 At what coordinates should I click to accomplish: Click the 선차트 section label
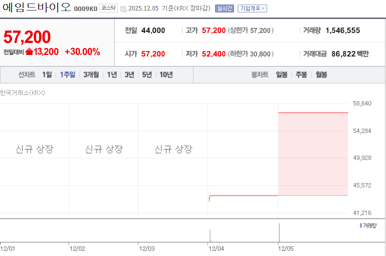point(27,74)
